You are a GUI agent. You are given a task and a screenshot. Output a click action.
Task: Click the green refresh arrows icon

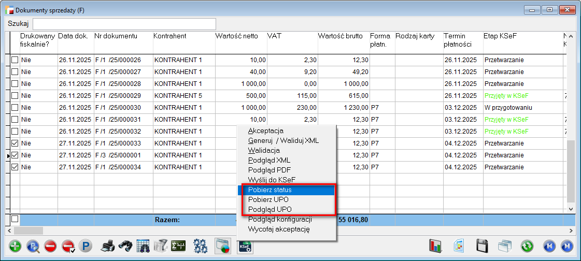tap(528, 247)
